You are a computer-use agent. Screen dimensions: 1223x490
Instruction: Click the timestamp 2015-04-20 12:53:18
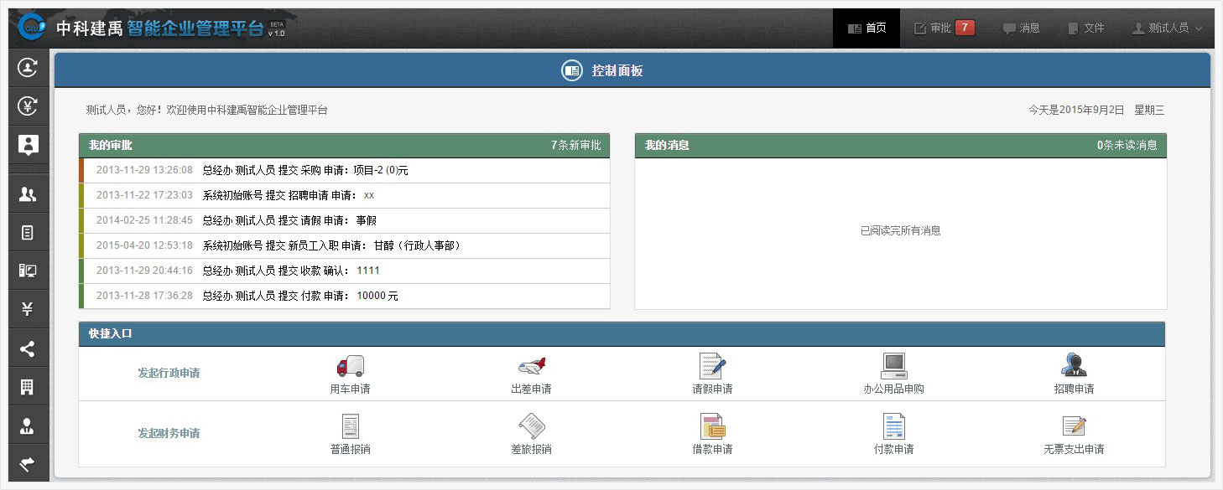(x=144, y=245)
